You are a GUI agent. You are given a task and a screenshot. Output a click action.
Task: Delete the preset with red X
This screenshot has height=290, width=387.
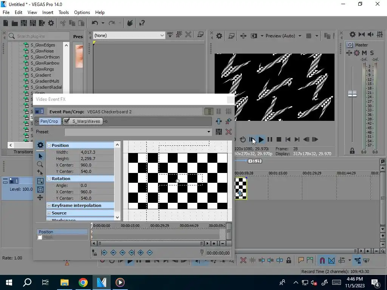pos(229,132)
